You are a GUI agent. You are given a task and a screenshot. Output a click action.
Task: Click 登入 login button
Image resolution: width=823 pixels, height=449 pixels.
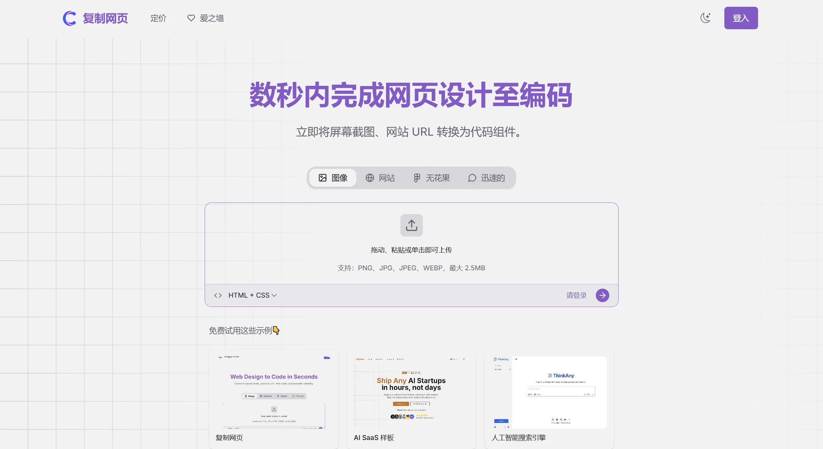741,18
